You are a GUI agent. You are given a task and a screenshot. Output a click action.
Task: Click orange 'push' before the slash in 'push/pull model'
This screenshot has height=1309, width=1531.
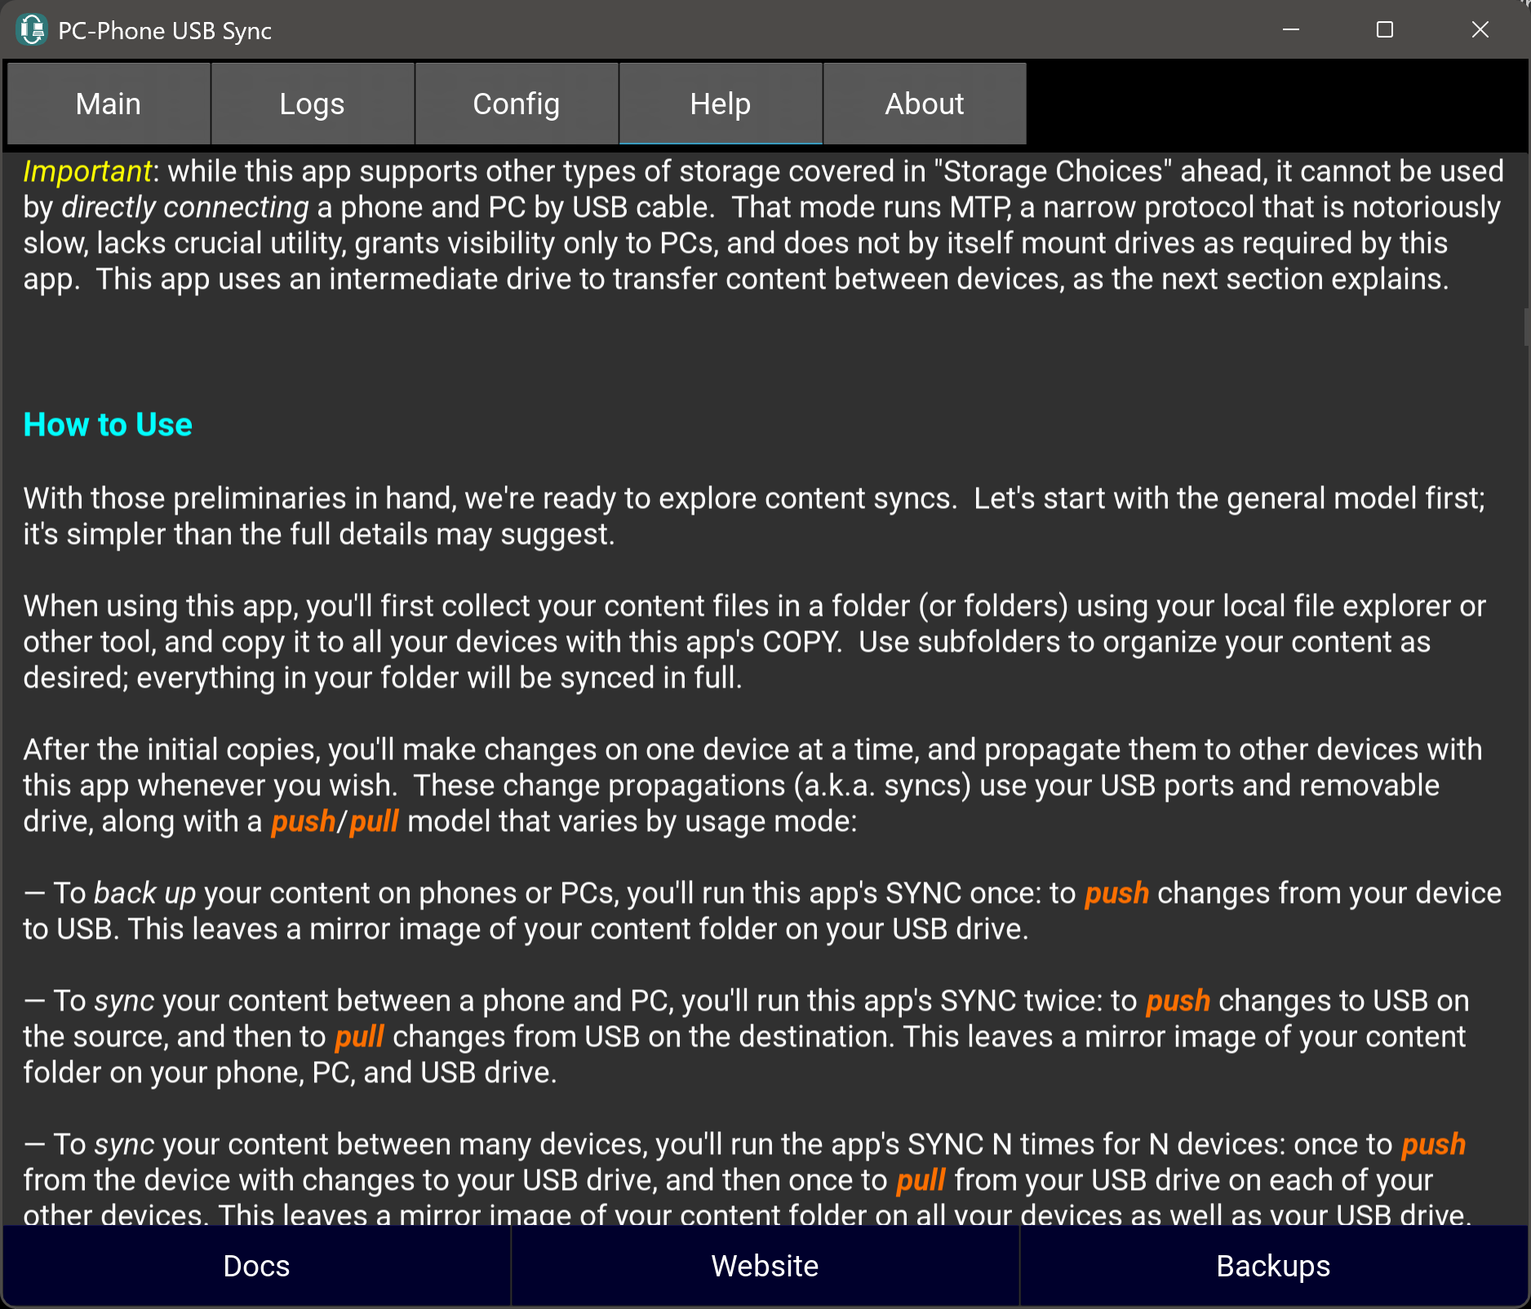(x=303, y=821)
